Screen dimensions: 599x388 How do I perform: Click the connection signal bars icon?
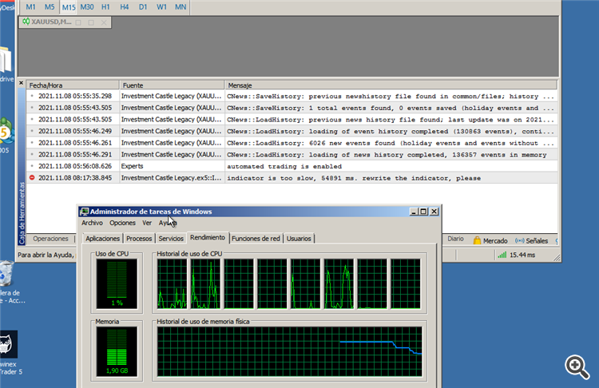click(x=503, y=255)
